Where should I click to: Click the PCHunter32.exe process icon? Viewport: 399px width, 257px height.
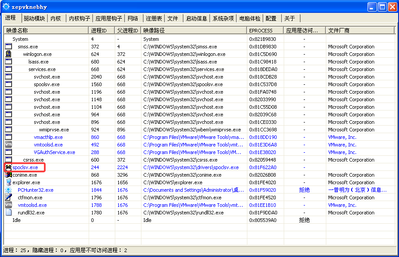[x=8, y=190]
